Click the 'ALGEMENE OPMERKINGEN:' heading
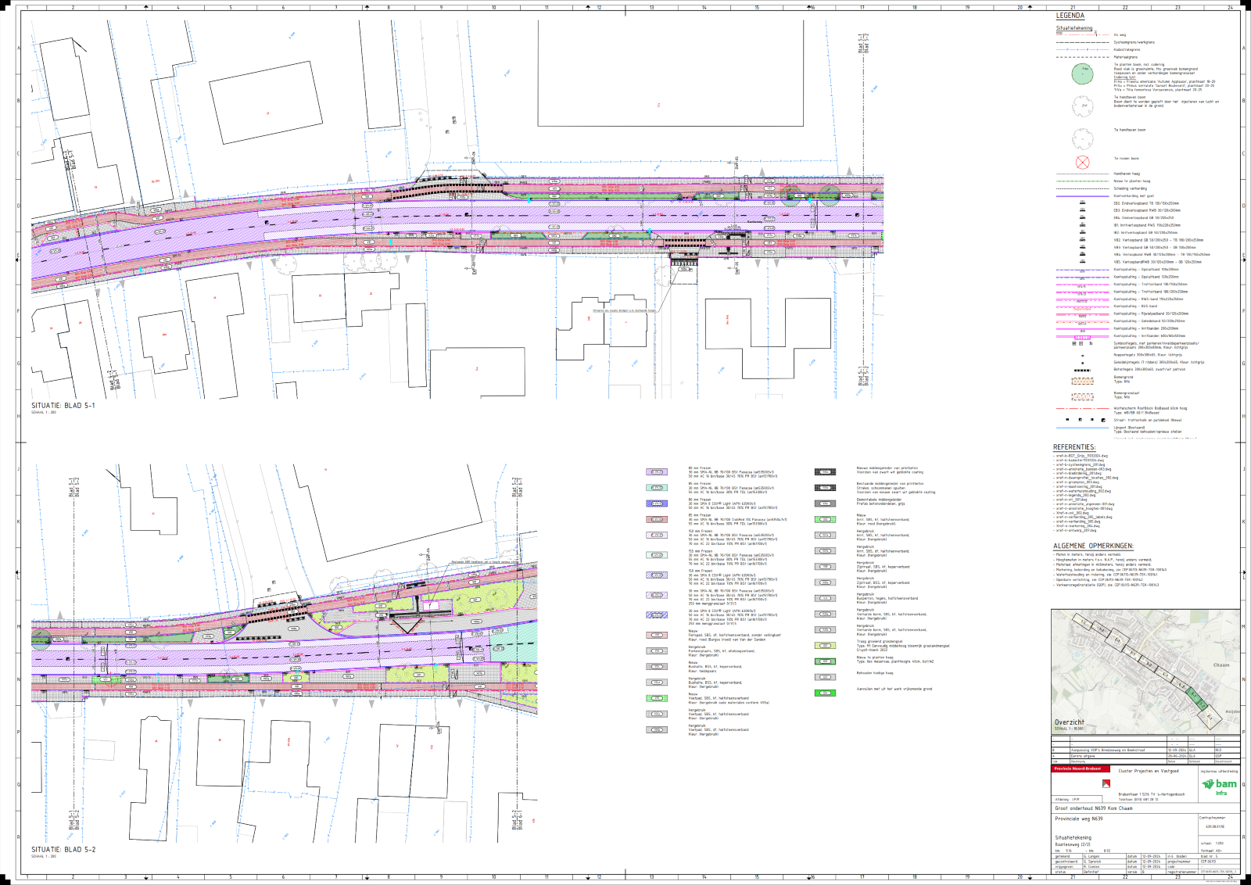The width and height of the screenshot is (1251, 885). 1093,546
